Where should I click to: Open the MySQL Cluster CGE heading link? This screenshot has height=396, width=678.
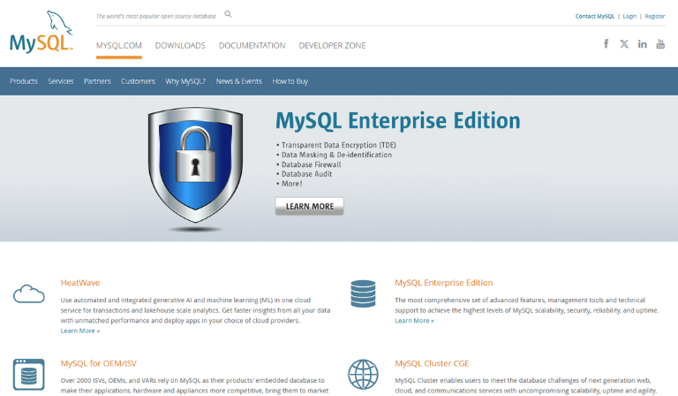432,363
